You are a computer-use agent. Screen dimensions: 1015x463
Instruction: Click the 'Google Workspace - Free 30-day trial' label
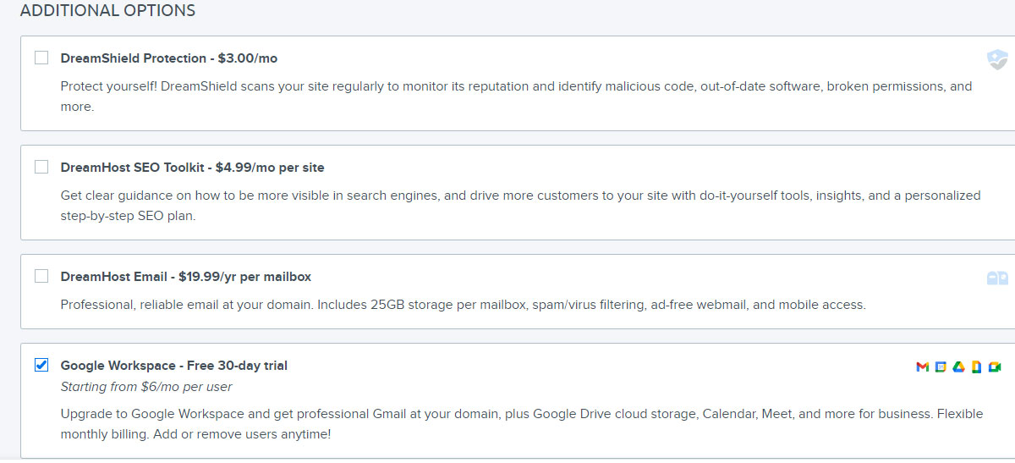tap(174, 366)
